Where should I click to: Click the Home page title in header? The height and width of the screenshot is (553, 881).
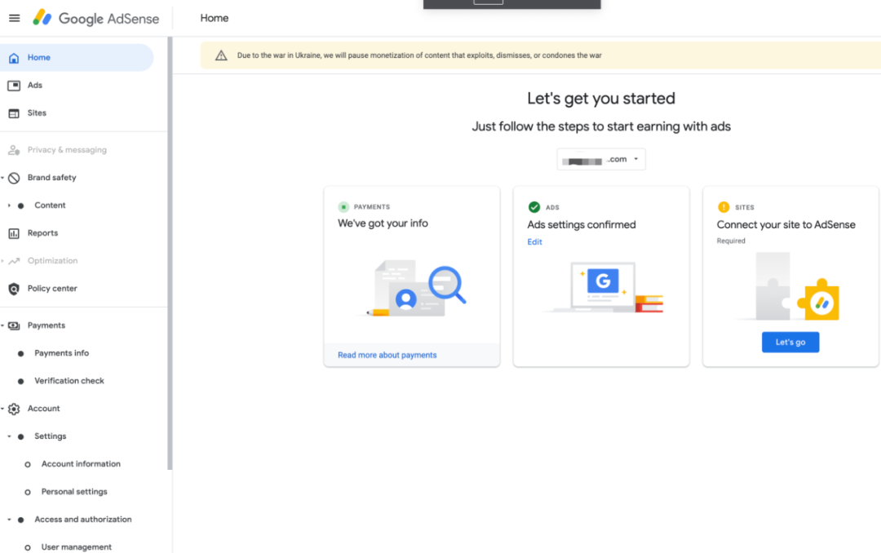point(214,18)
